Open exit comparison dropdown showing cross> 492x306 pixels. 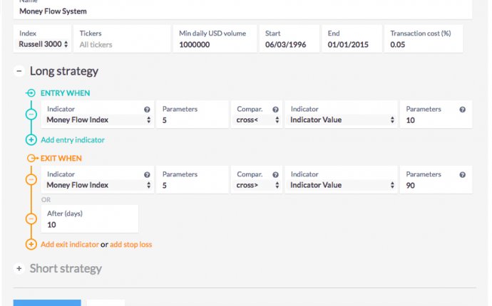point(257,185)
